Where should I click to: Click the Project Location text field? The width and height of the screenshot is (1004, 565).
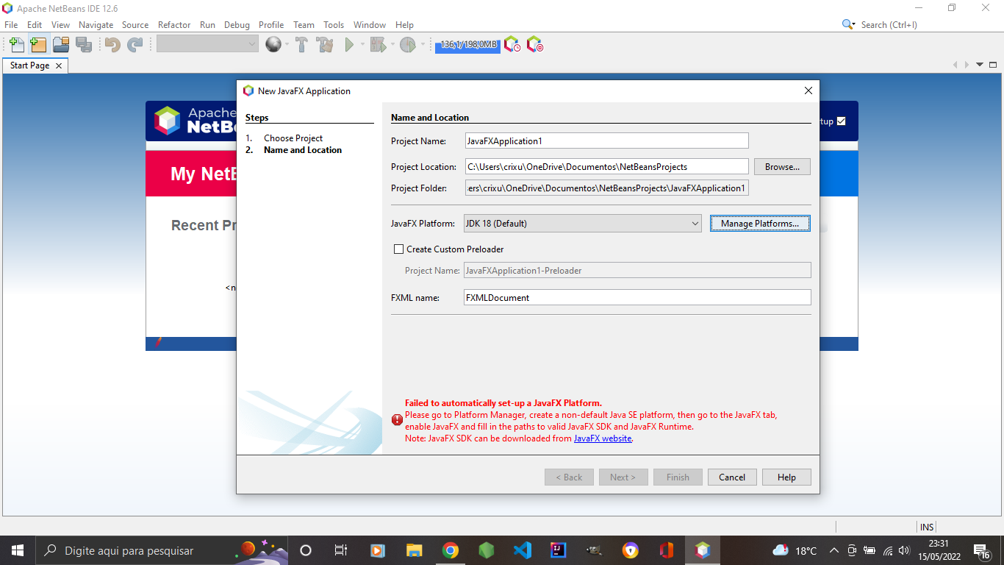coord(606,166)
